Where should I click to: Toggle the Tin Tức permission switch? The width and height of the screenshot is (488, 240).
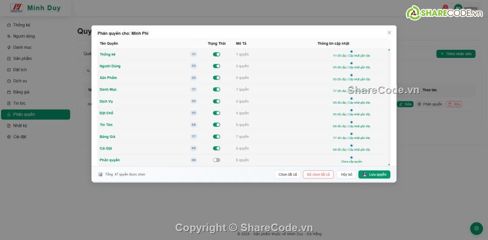pos(216,125)
